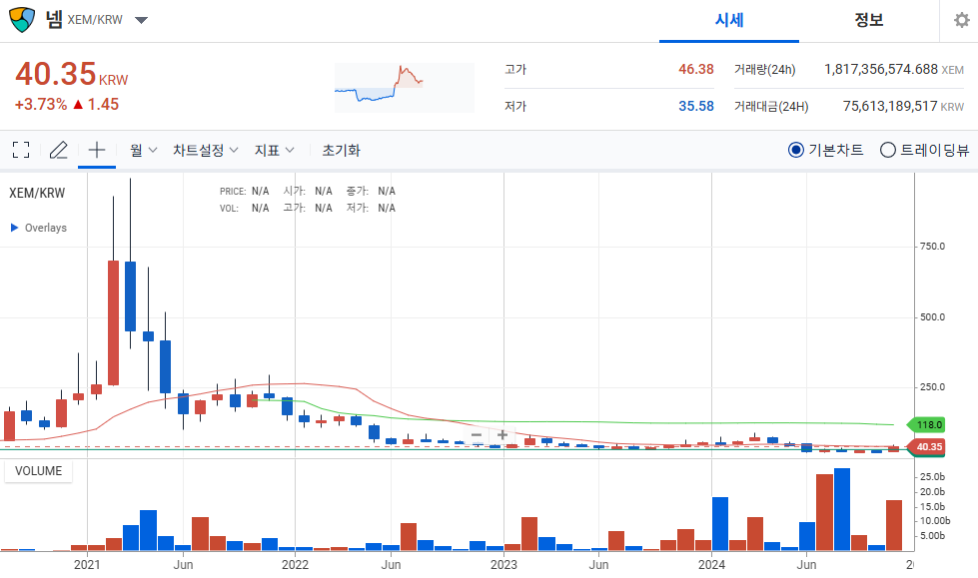Click the chart zoom in plus icon

[x=502, y=434]
